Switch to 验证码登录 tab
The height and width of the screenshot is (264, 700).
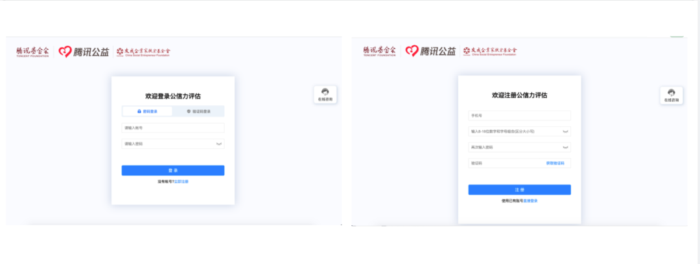(198, 111)
